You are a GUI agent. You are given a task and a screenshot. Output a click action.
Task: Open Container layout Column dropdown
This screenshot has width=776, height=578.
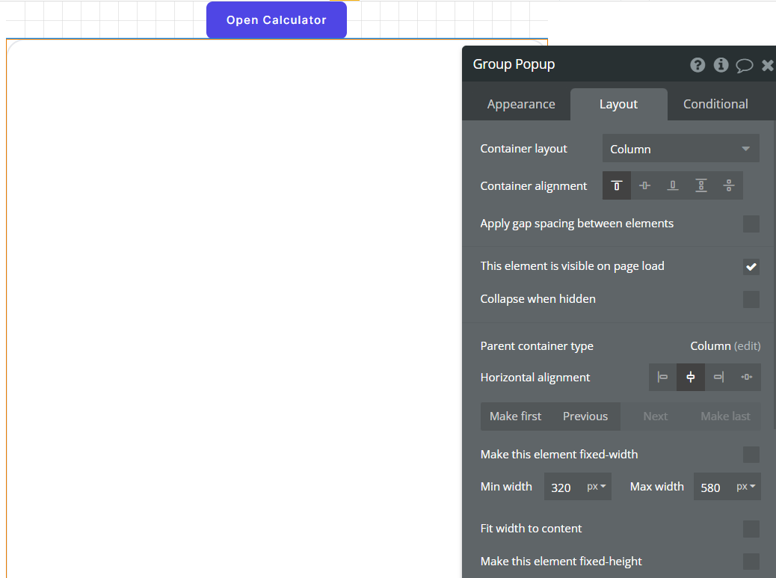(680, 149)
